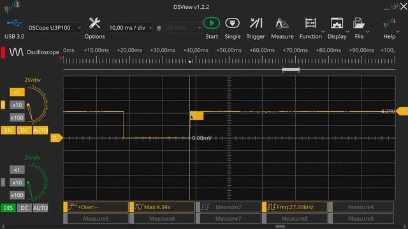408x229 pixels.
Task: Open the Options wrench tool
Action: 94,24
